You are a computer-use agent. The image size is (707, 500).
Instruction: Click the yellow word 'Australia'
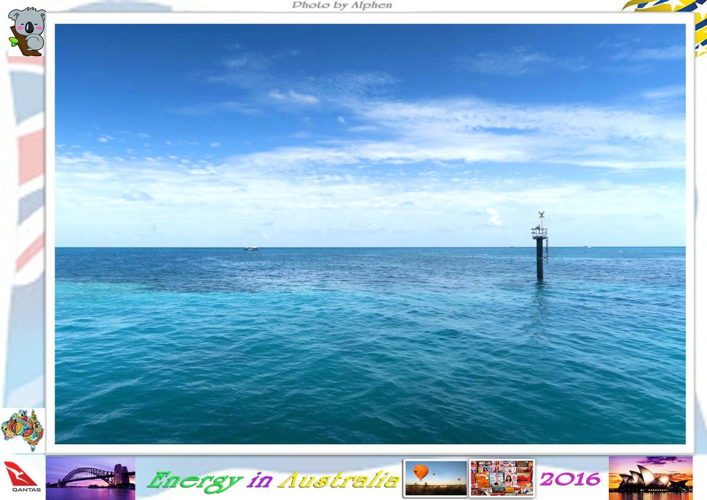[338, 479]
